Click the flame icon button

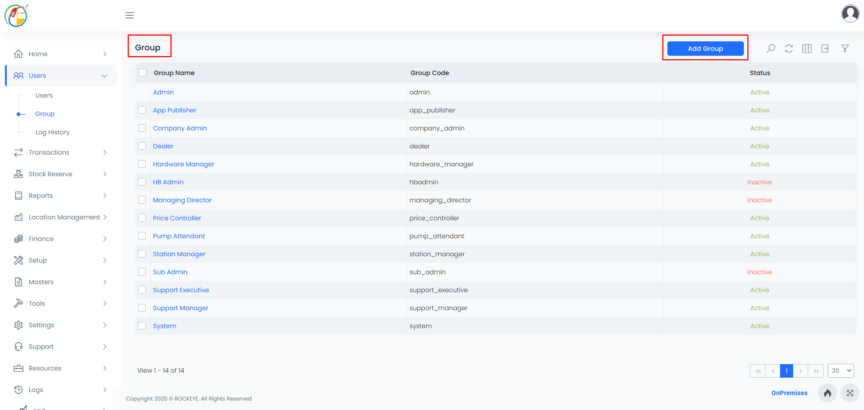click(828, 393)
